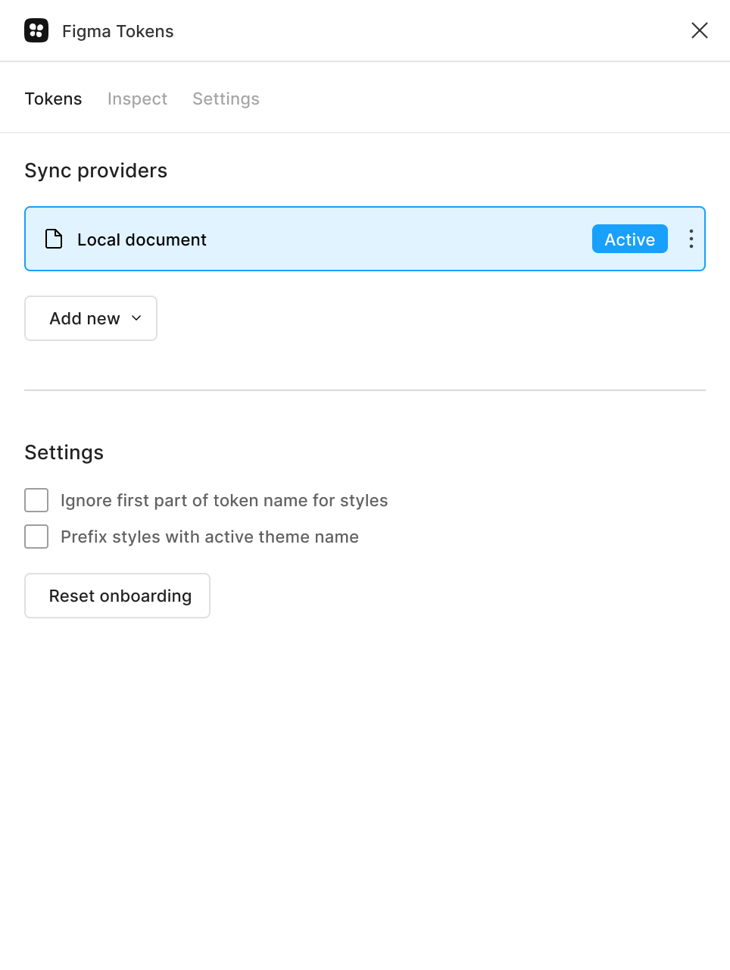The width and height of the screenshot is (730, 970).
Task: Click the Settings section heading
Action: click(64, 452)
